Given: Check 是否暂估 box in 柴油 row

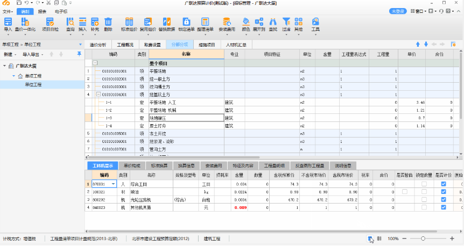Looking at the screenshot, I should pyautogui.click(x=404, y=191).
